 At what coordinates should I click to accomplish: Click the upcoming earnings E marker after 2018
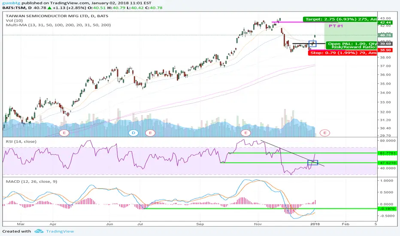325,133
